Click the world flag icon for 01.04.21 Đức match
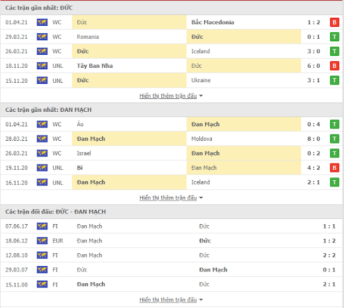The image size is (344, 308). [42, 22]
